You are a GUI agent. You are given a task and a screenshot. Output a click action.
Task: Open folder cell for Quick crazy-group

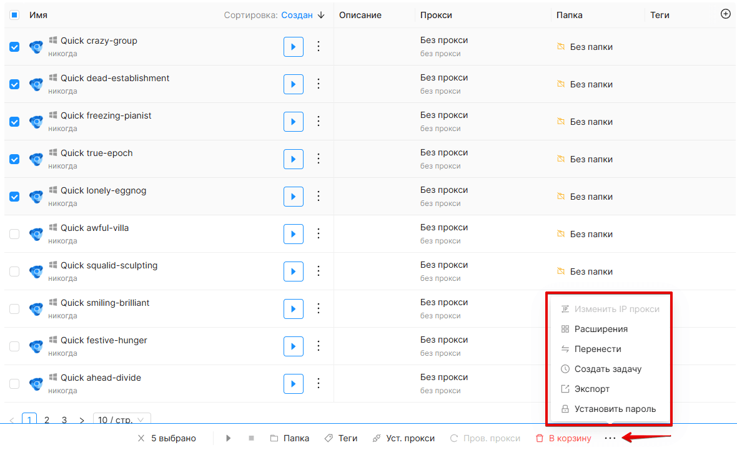(x=585, y=47)
